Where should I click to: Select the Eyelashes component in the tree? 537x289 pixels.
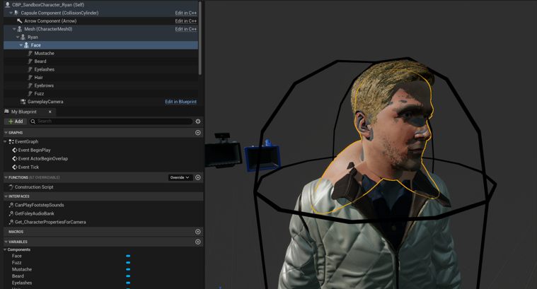click(100, 69)
